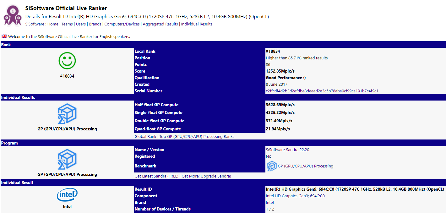Viewport: 446px width, 213px height.
Task: Click SiSoftware Sandra 22.20 version link
Action: pyautogui.click(x=287, y=150)
